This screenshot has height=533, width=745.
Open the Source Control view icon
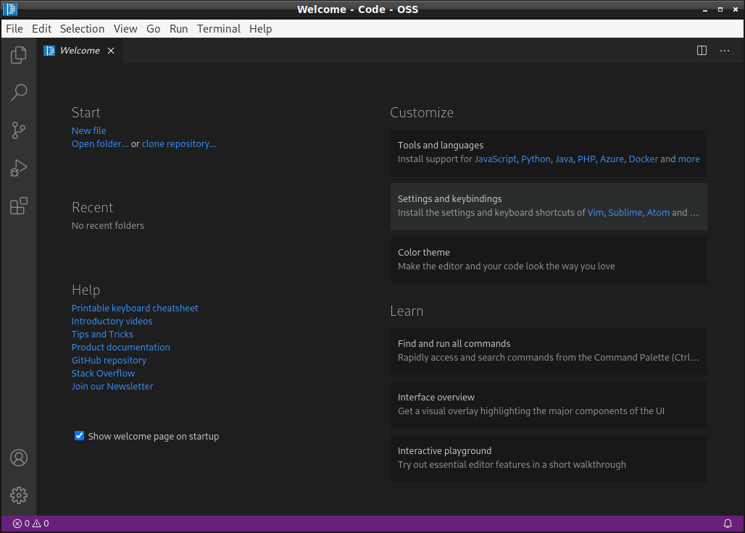(x=19, y=130)
